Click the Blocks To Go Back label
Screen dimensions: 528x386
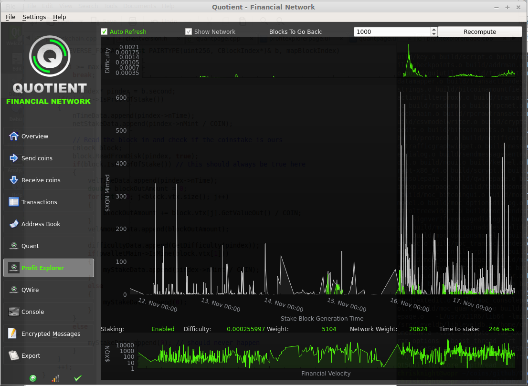coord(296,31)
